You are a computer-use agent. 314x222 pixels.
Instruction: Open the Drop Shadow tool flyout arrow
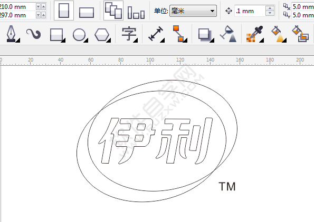212,41
